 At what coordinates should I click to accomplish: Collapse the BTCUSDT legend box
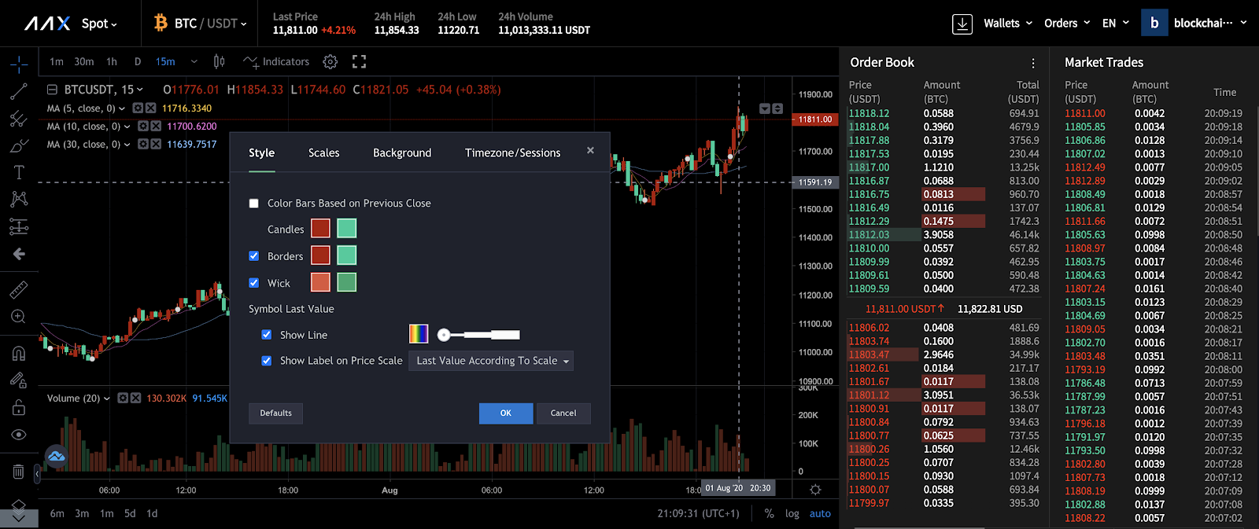click(52, 90)
